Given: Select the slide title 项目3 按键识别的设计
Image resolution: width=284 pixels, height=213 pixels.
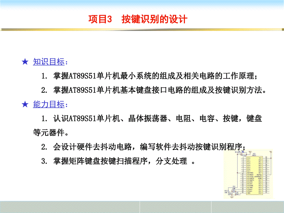Looking at the screenshot, I should (138, 19).
